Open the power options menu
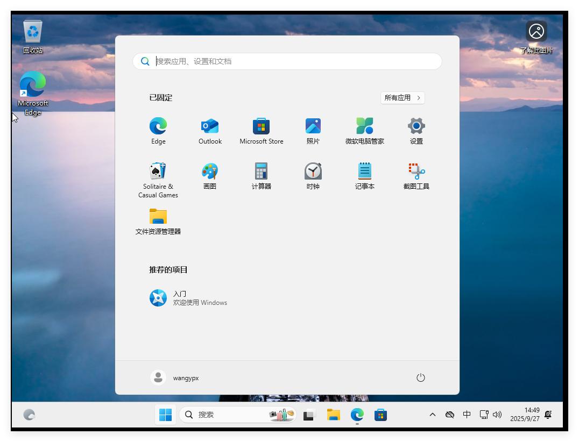 click(x=421, y=377)
